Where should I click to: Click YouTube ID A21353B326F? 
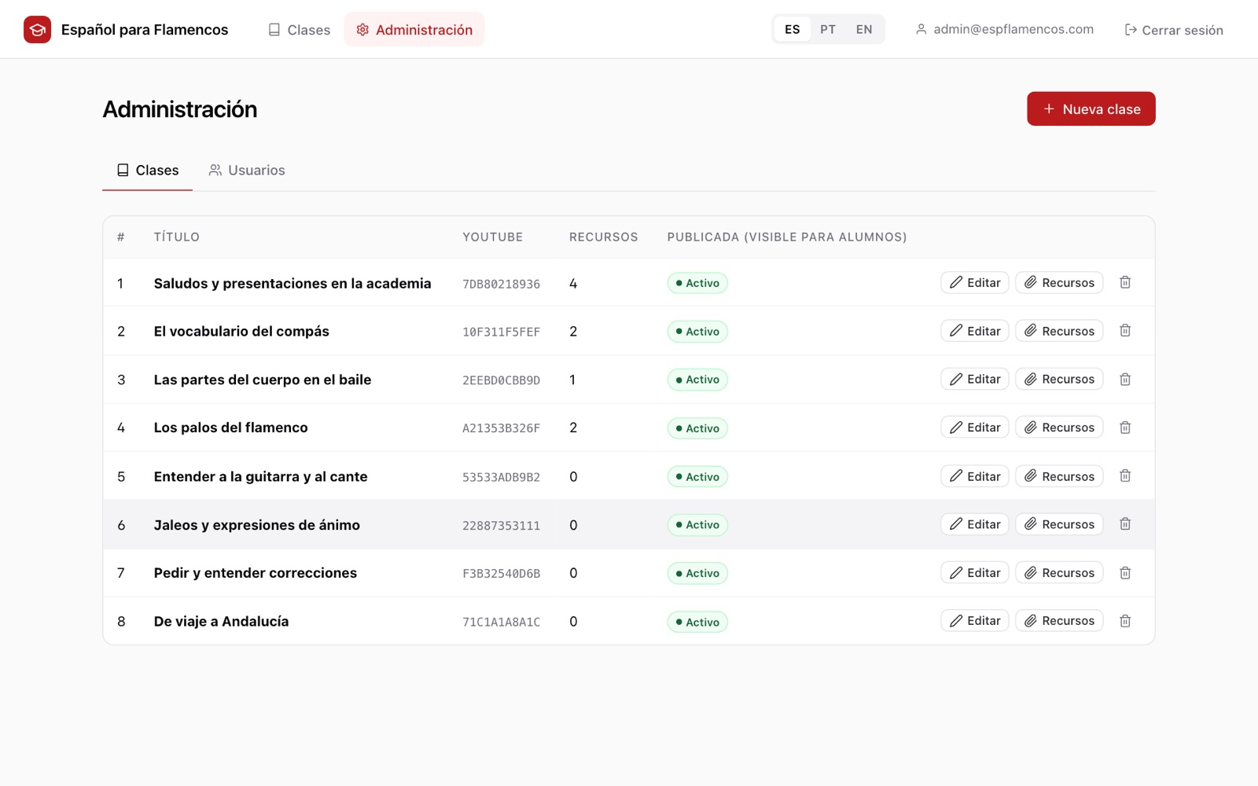tap(501, 428)
